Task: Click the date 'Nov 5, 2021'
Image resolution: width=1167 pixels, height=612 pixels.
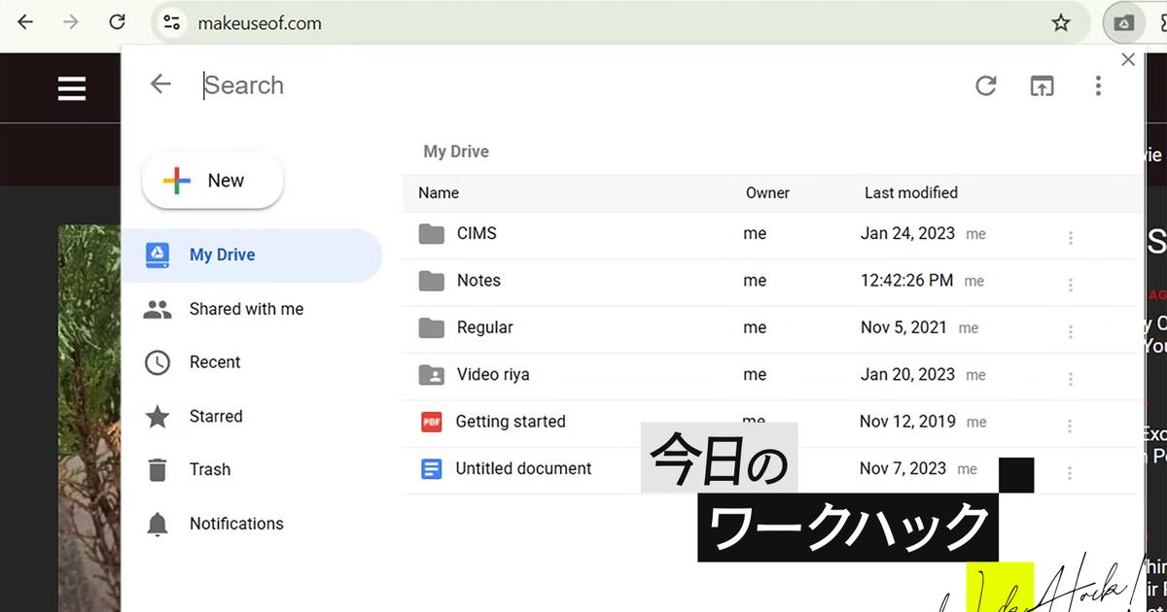Action: coord(903,327)
